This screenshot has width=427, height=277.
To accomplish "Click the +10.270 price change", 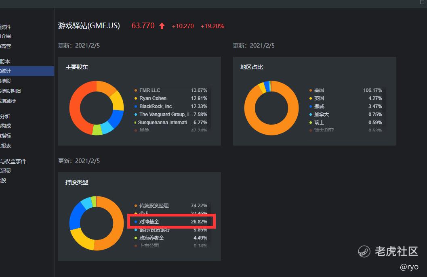I will click(x=183, y=26).
